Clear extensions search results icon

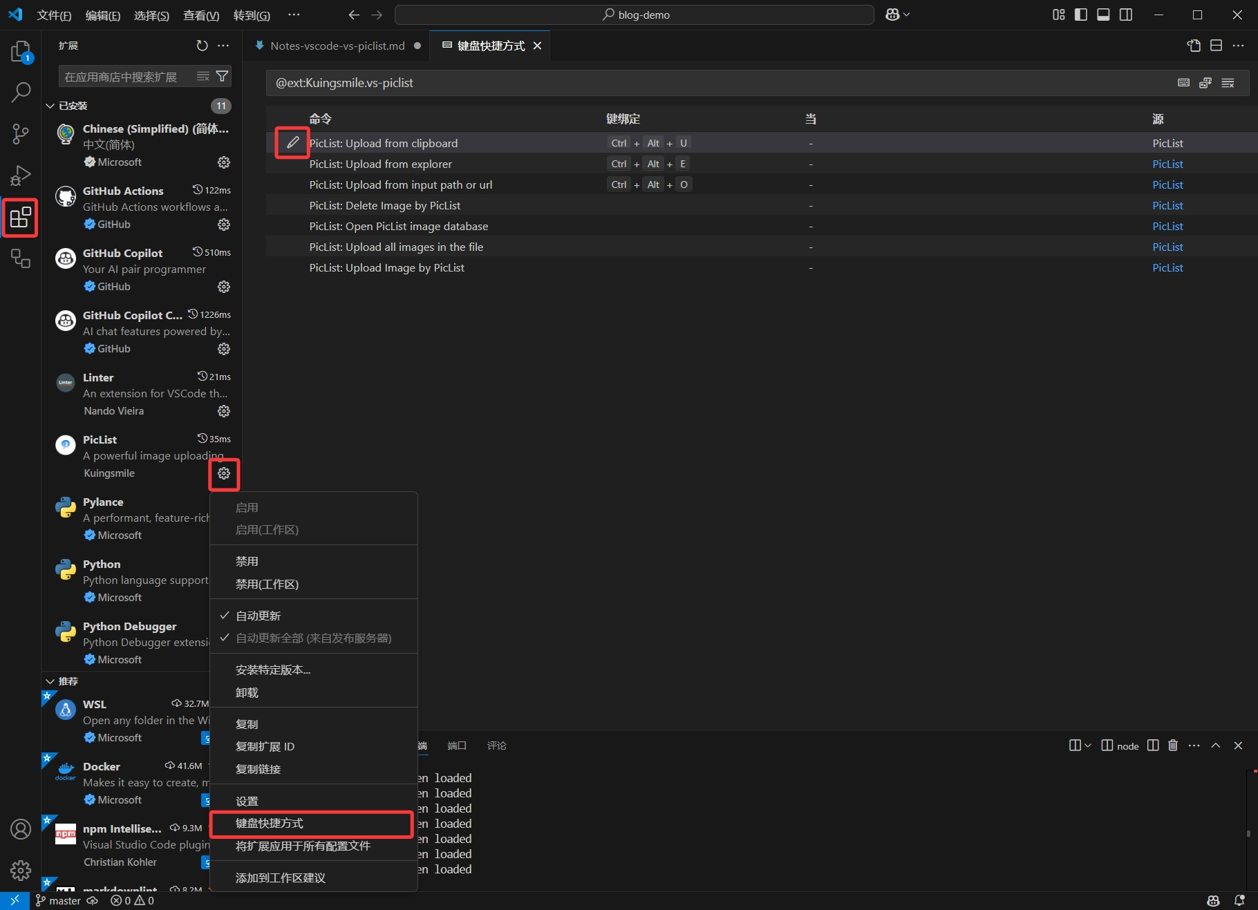[x=203, y=77]
